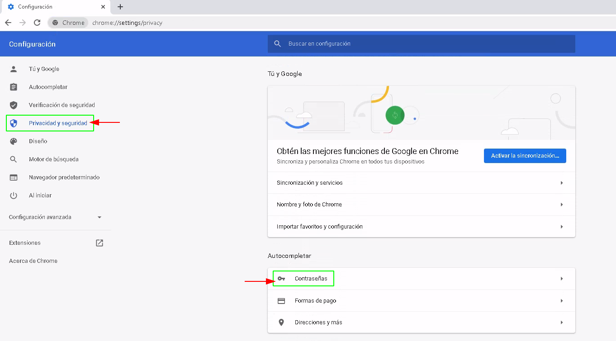The image size is (616, 341).
Task: Click the external link icon beside Extensiones
Action: click(100, 243)
